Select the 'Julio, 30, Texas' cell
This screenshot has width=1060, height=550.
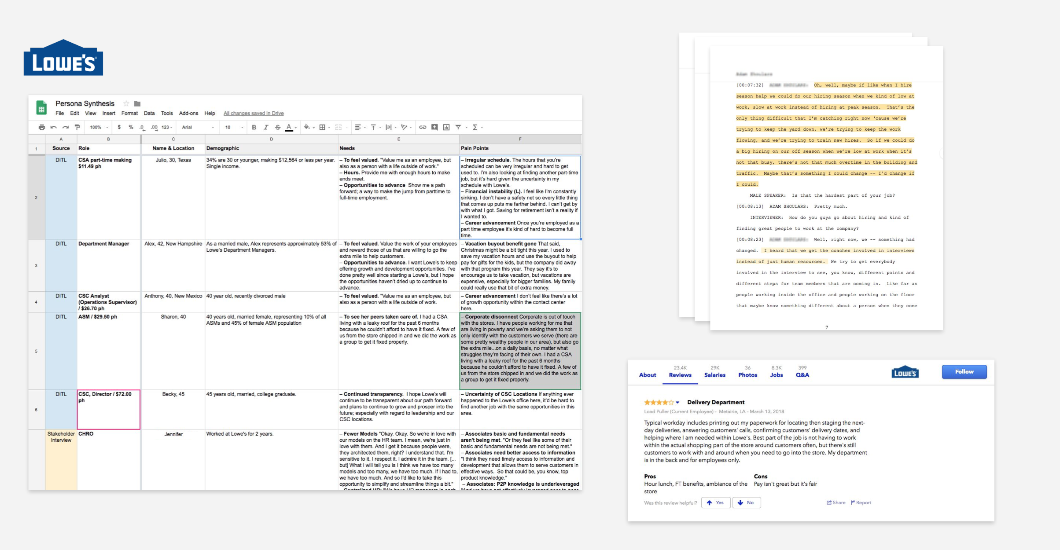tap(173, 198)
